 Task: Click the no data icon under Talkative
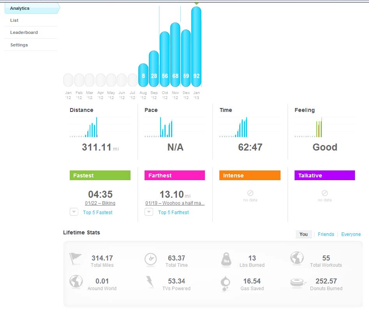(x=325, y=193)
